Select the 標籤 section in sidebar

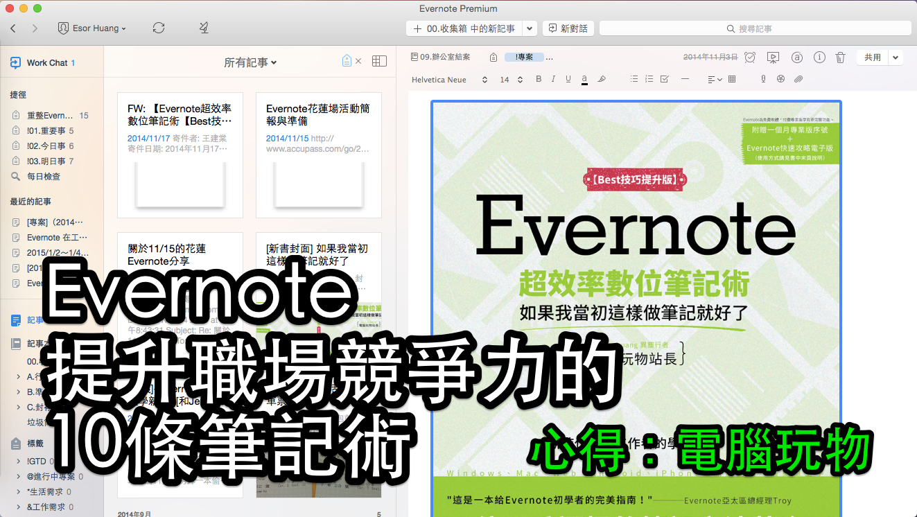35,444
